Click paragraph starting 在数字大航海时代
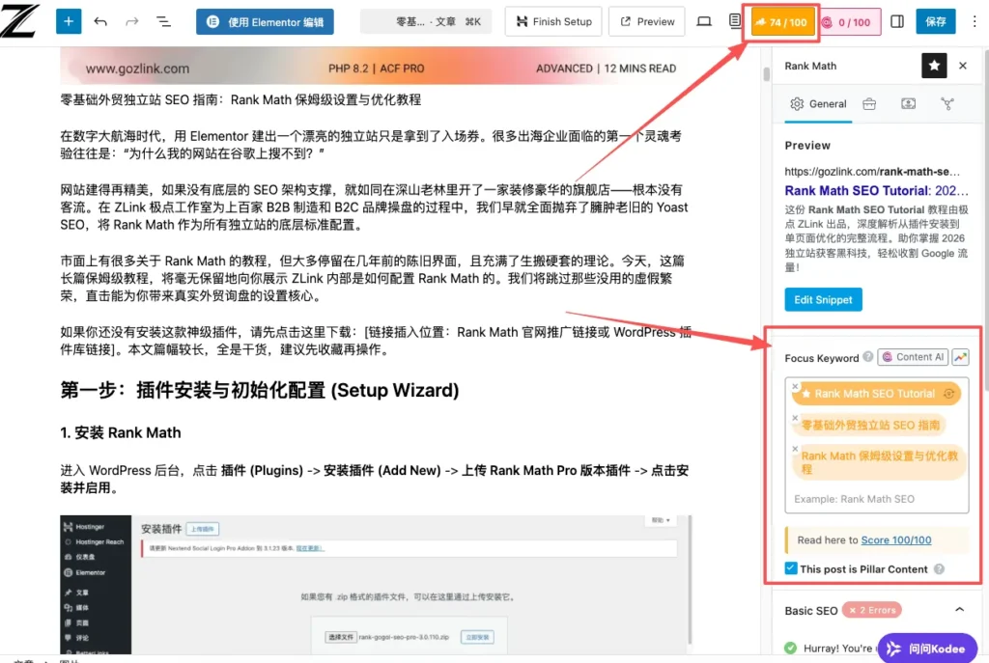 click(371, 145)
